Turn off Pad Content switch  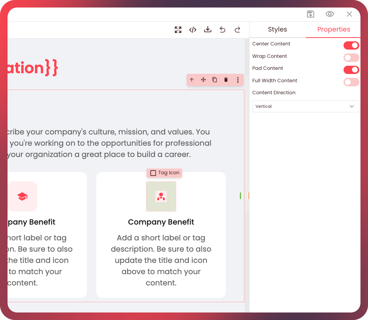351,70
